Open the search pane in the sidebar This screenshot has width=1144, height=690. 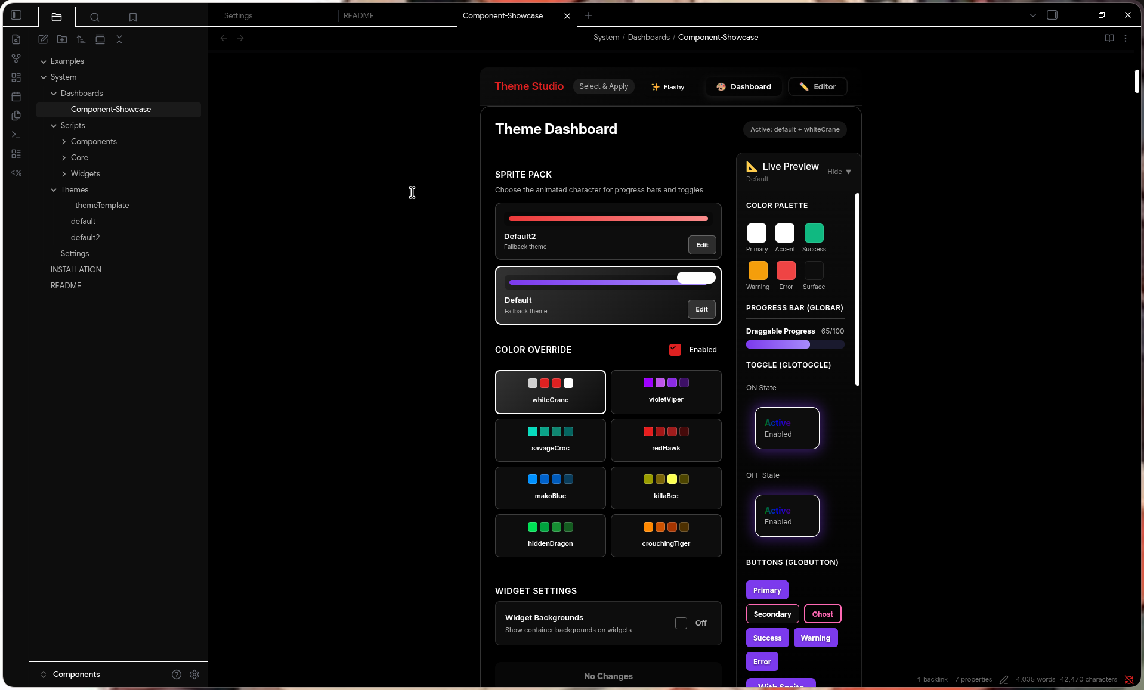pos(94,17)
